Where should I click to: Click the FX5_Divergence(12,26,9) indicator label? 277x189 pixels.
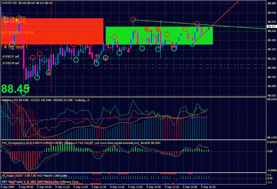(x=17, y=143)
